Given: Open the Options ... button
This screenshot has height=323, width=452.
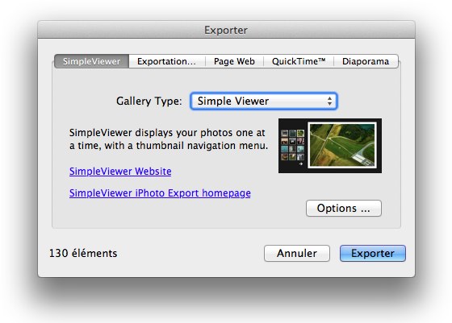Looking at the screenshot, I should tap(344, 209).
